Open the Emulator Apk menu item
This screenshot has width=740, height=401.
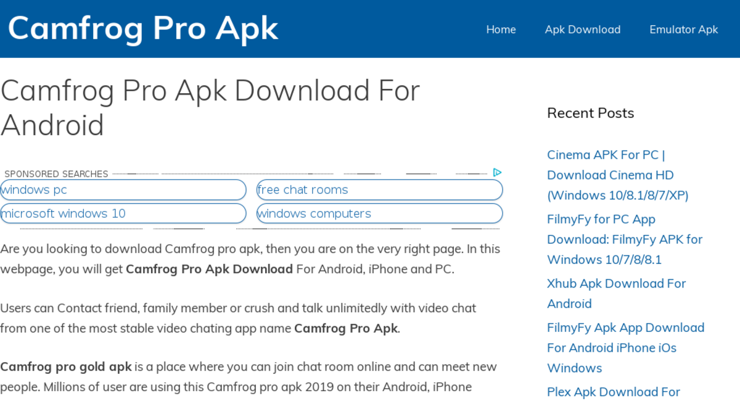(x=684, y=30)
